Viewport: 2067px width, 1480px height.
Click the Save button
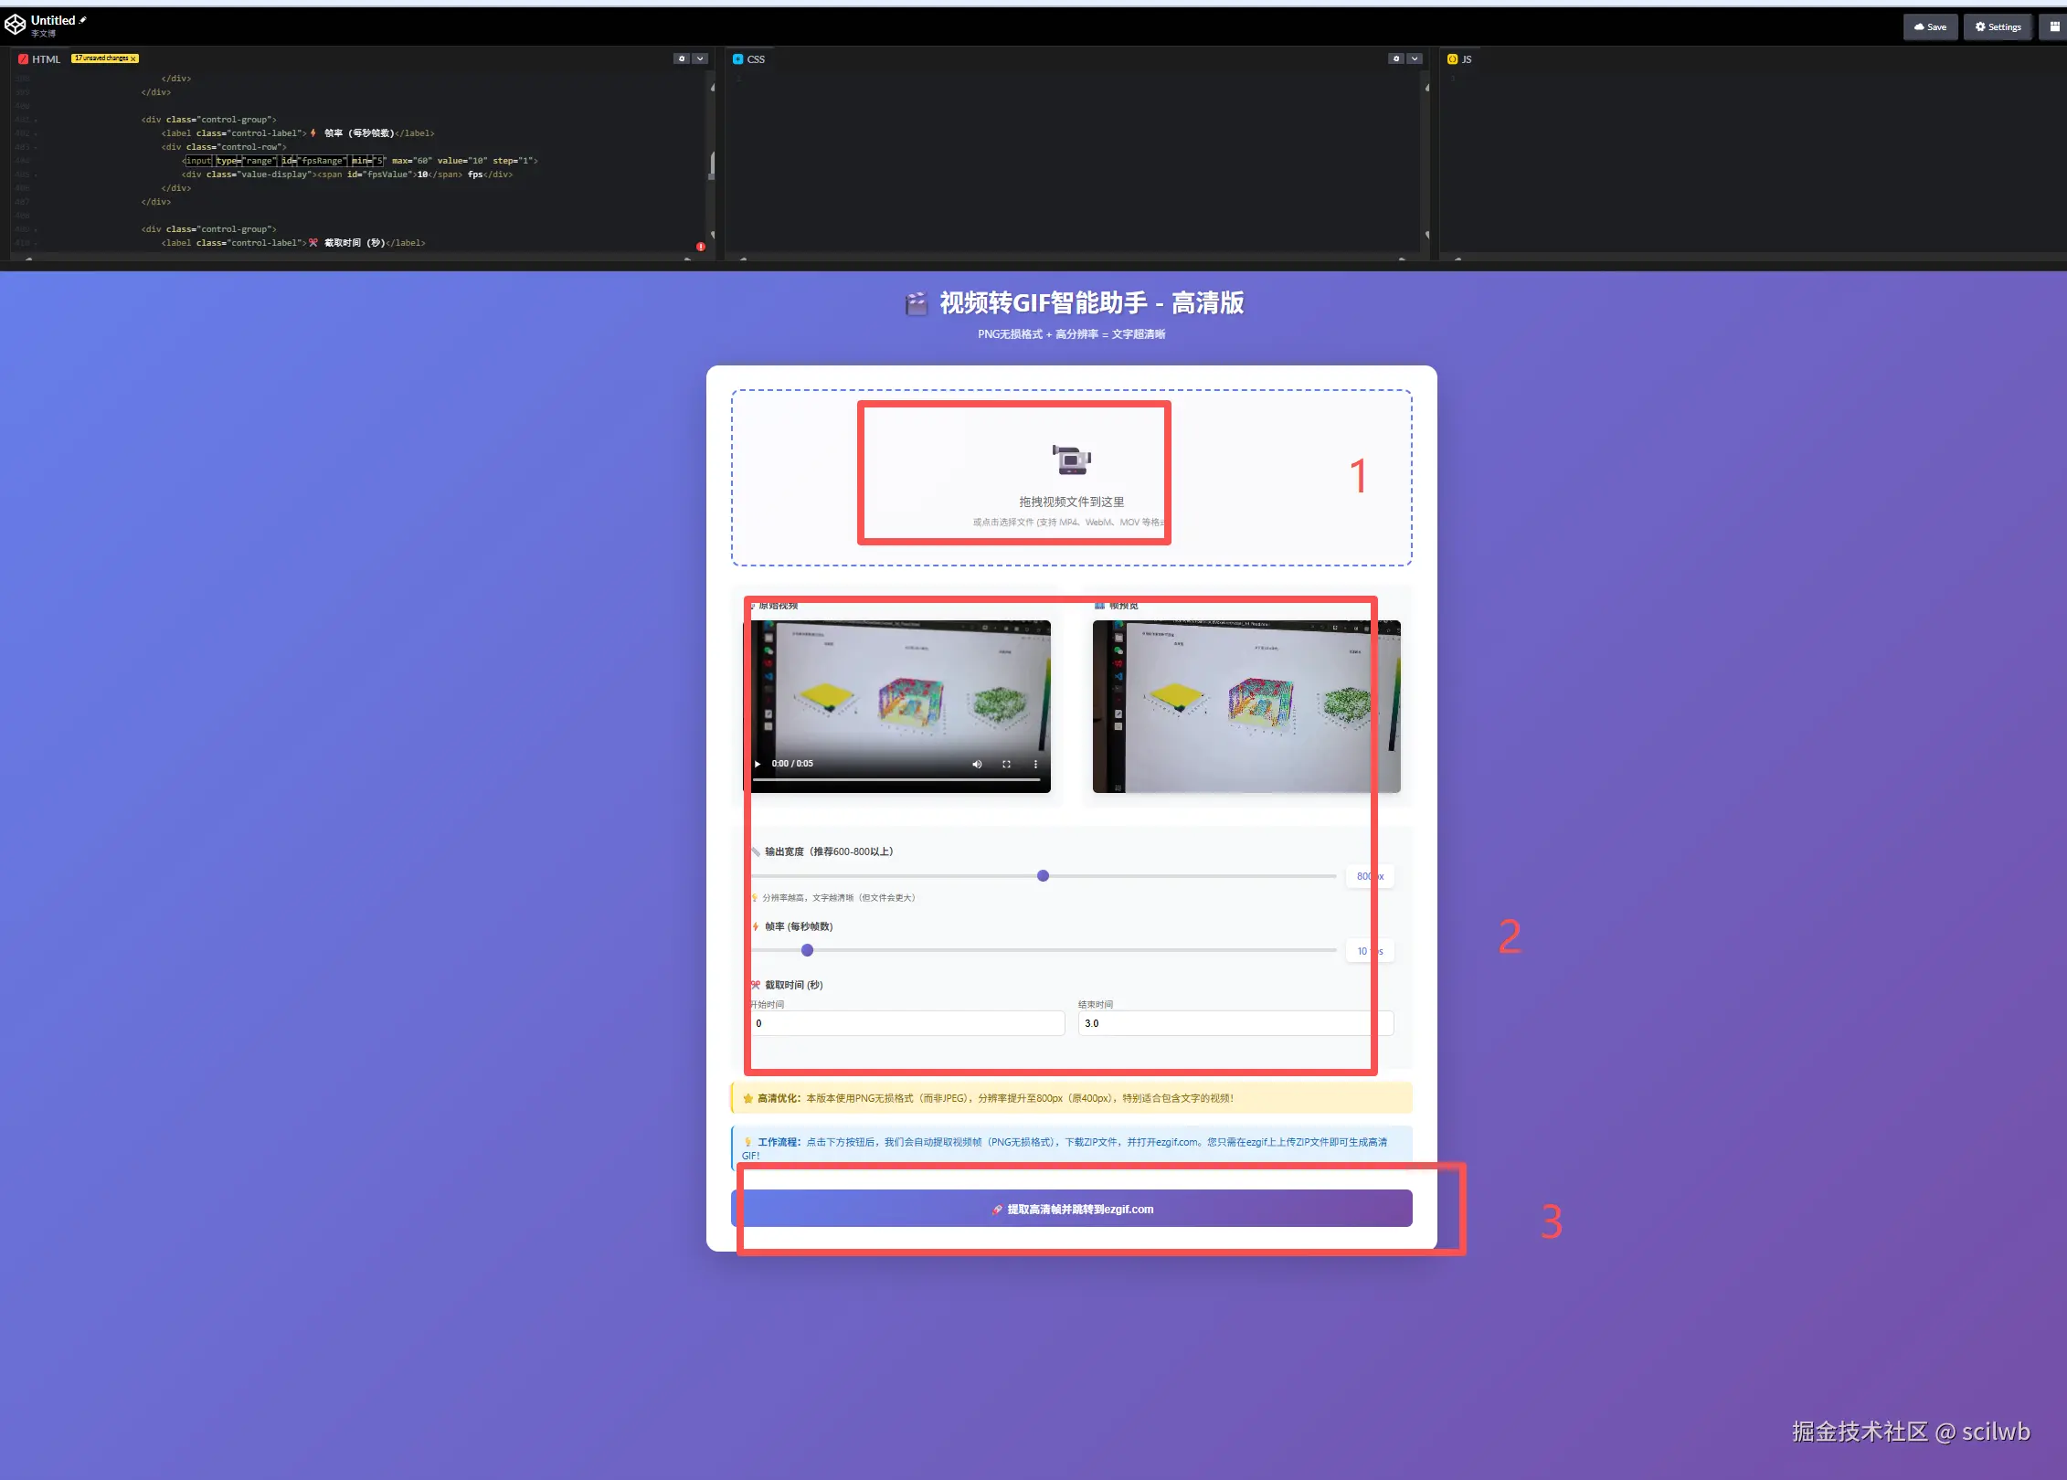point(1930,26)
